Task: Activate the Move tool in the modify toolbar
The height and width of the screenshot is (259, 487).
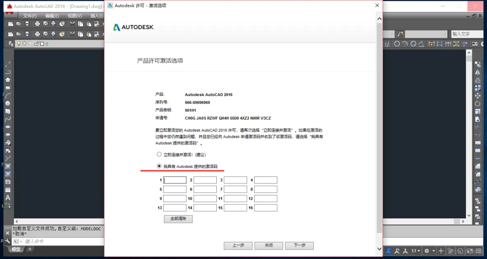Action: tap(478, 96)
